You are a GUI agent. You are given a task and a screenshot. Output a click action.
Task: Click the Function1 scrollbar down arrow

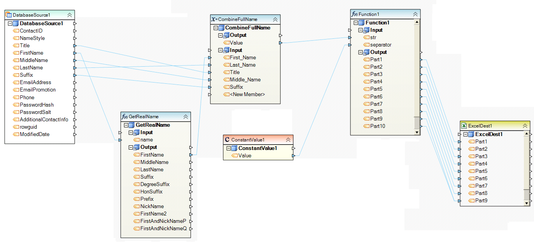click(417, 132)
